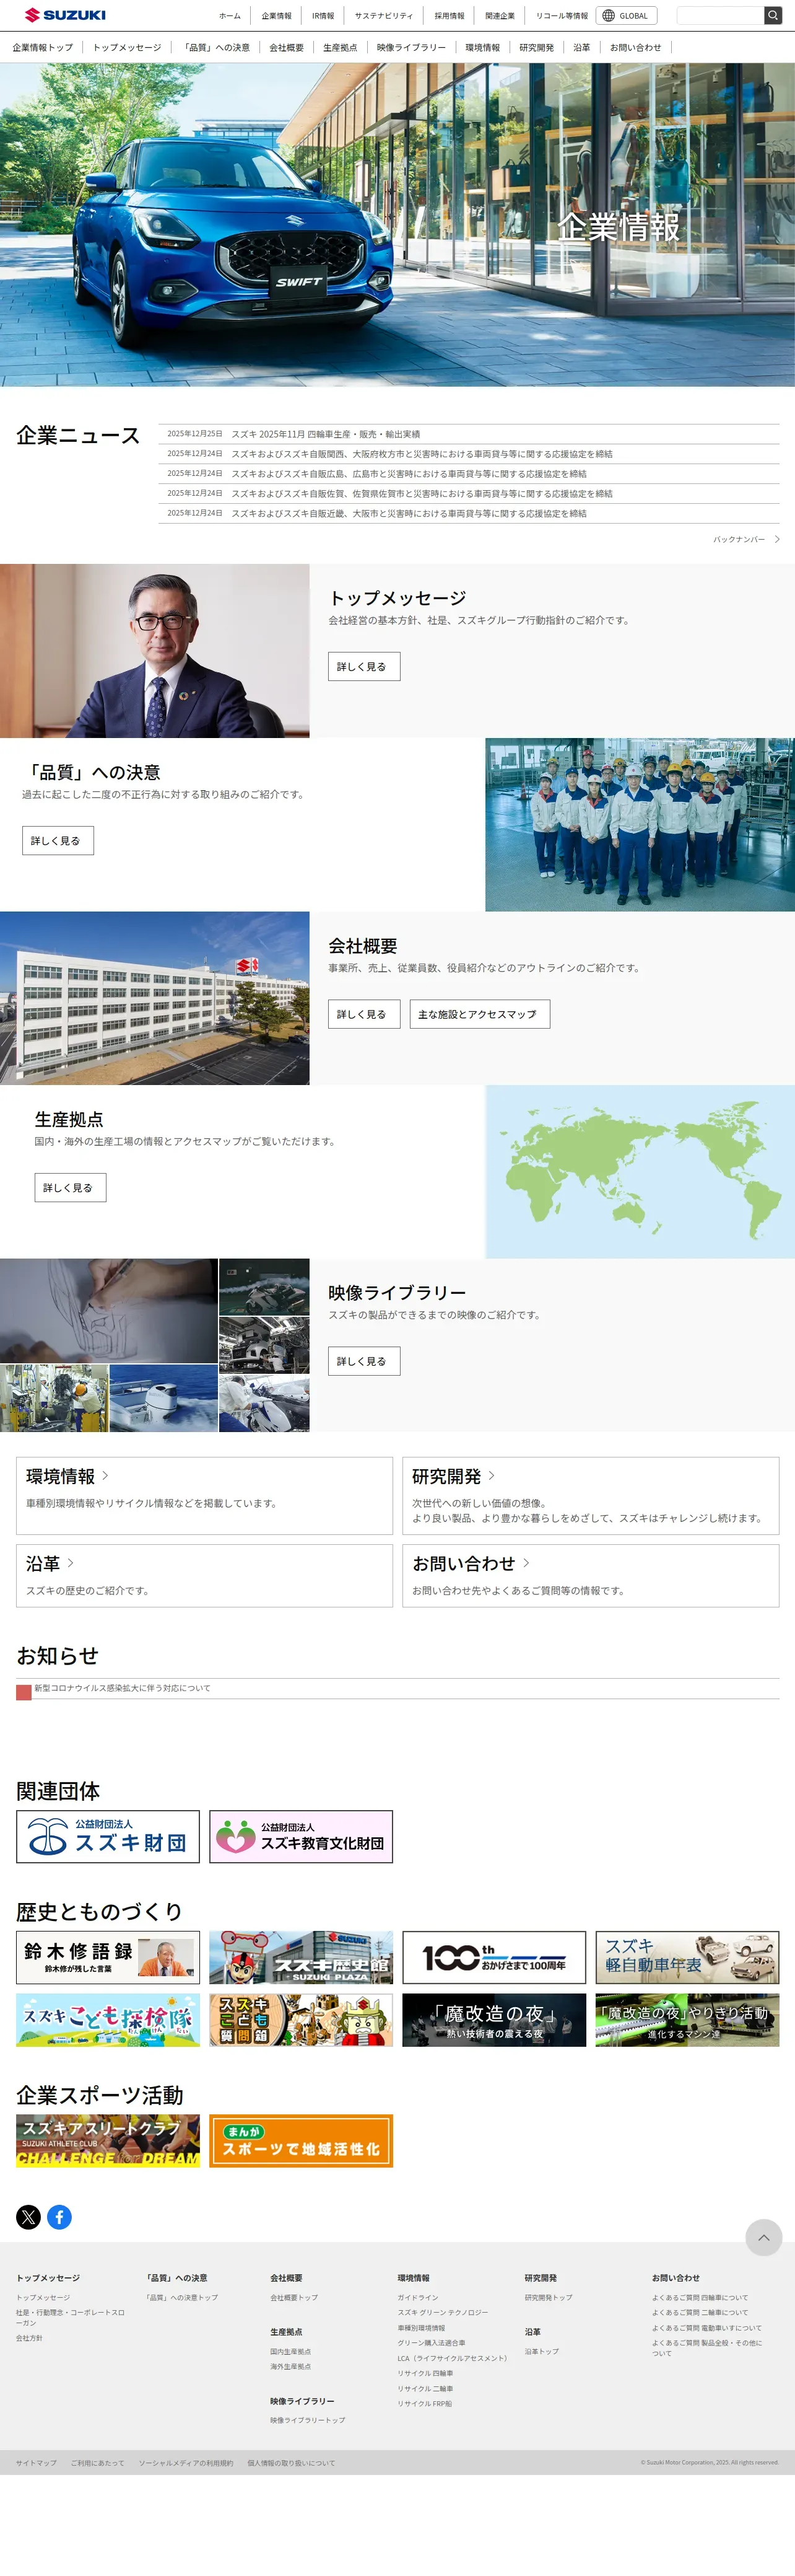The height and width of the screenshot is (2576, 795).
Task: Open 研究開発トップ footer link
Action: click(549, 2298)
